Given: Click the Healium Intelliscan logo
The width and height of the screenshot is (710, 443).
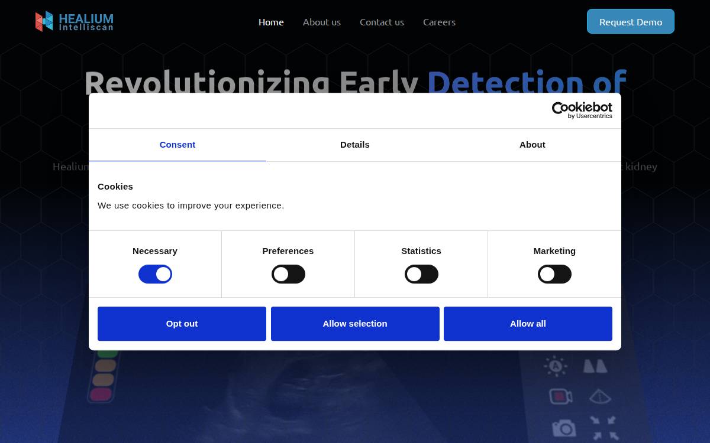Looking at the screenshot, I should (74, 21).
